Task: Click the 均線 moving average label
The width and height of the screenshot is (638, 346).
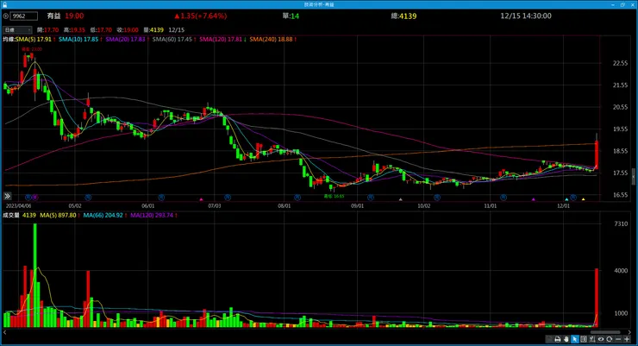Action: (9, 40)
